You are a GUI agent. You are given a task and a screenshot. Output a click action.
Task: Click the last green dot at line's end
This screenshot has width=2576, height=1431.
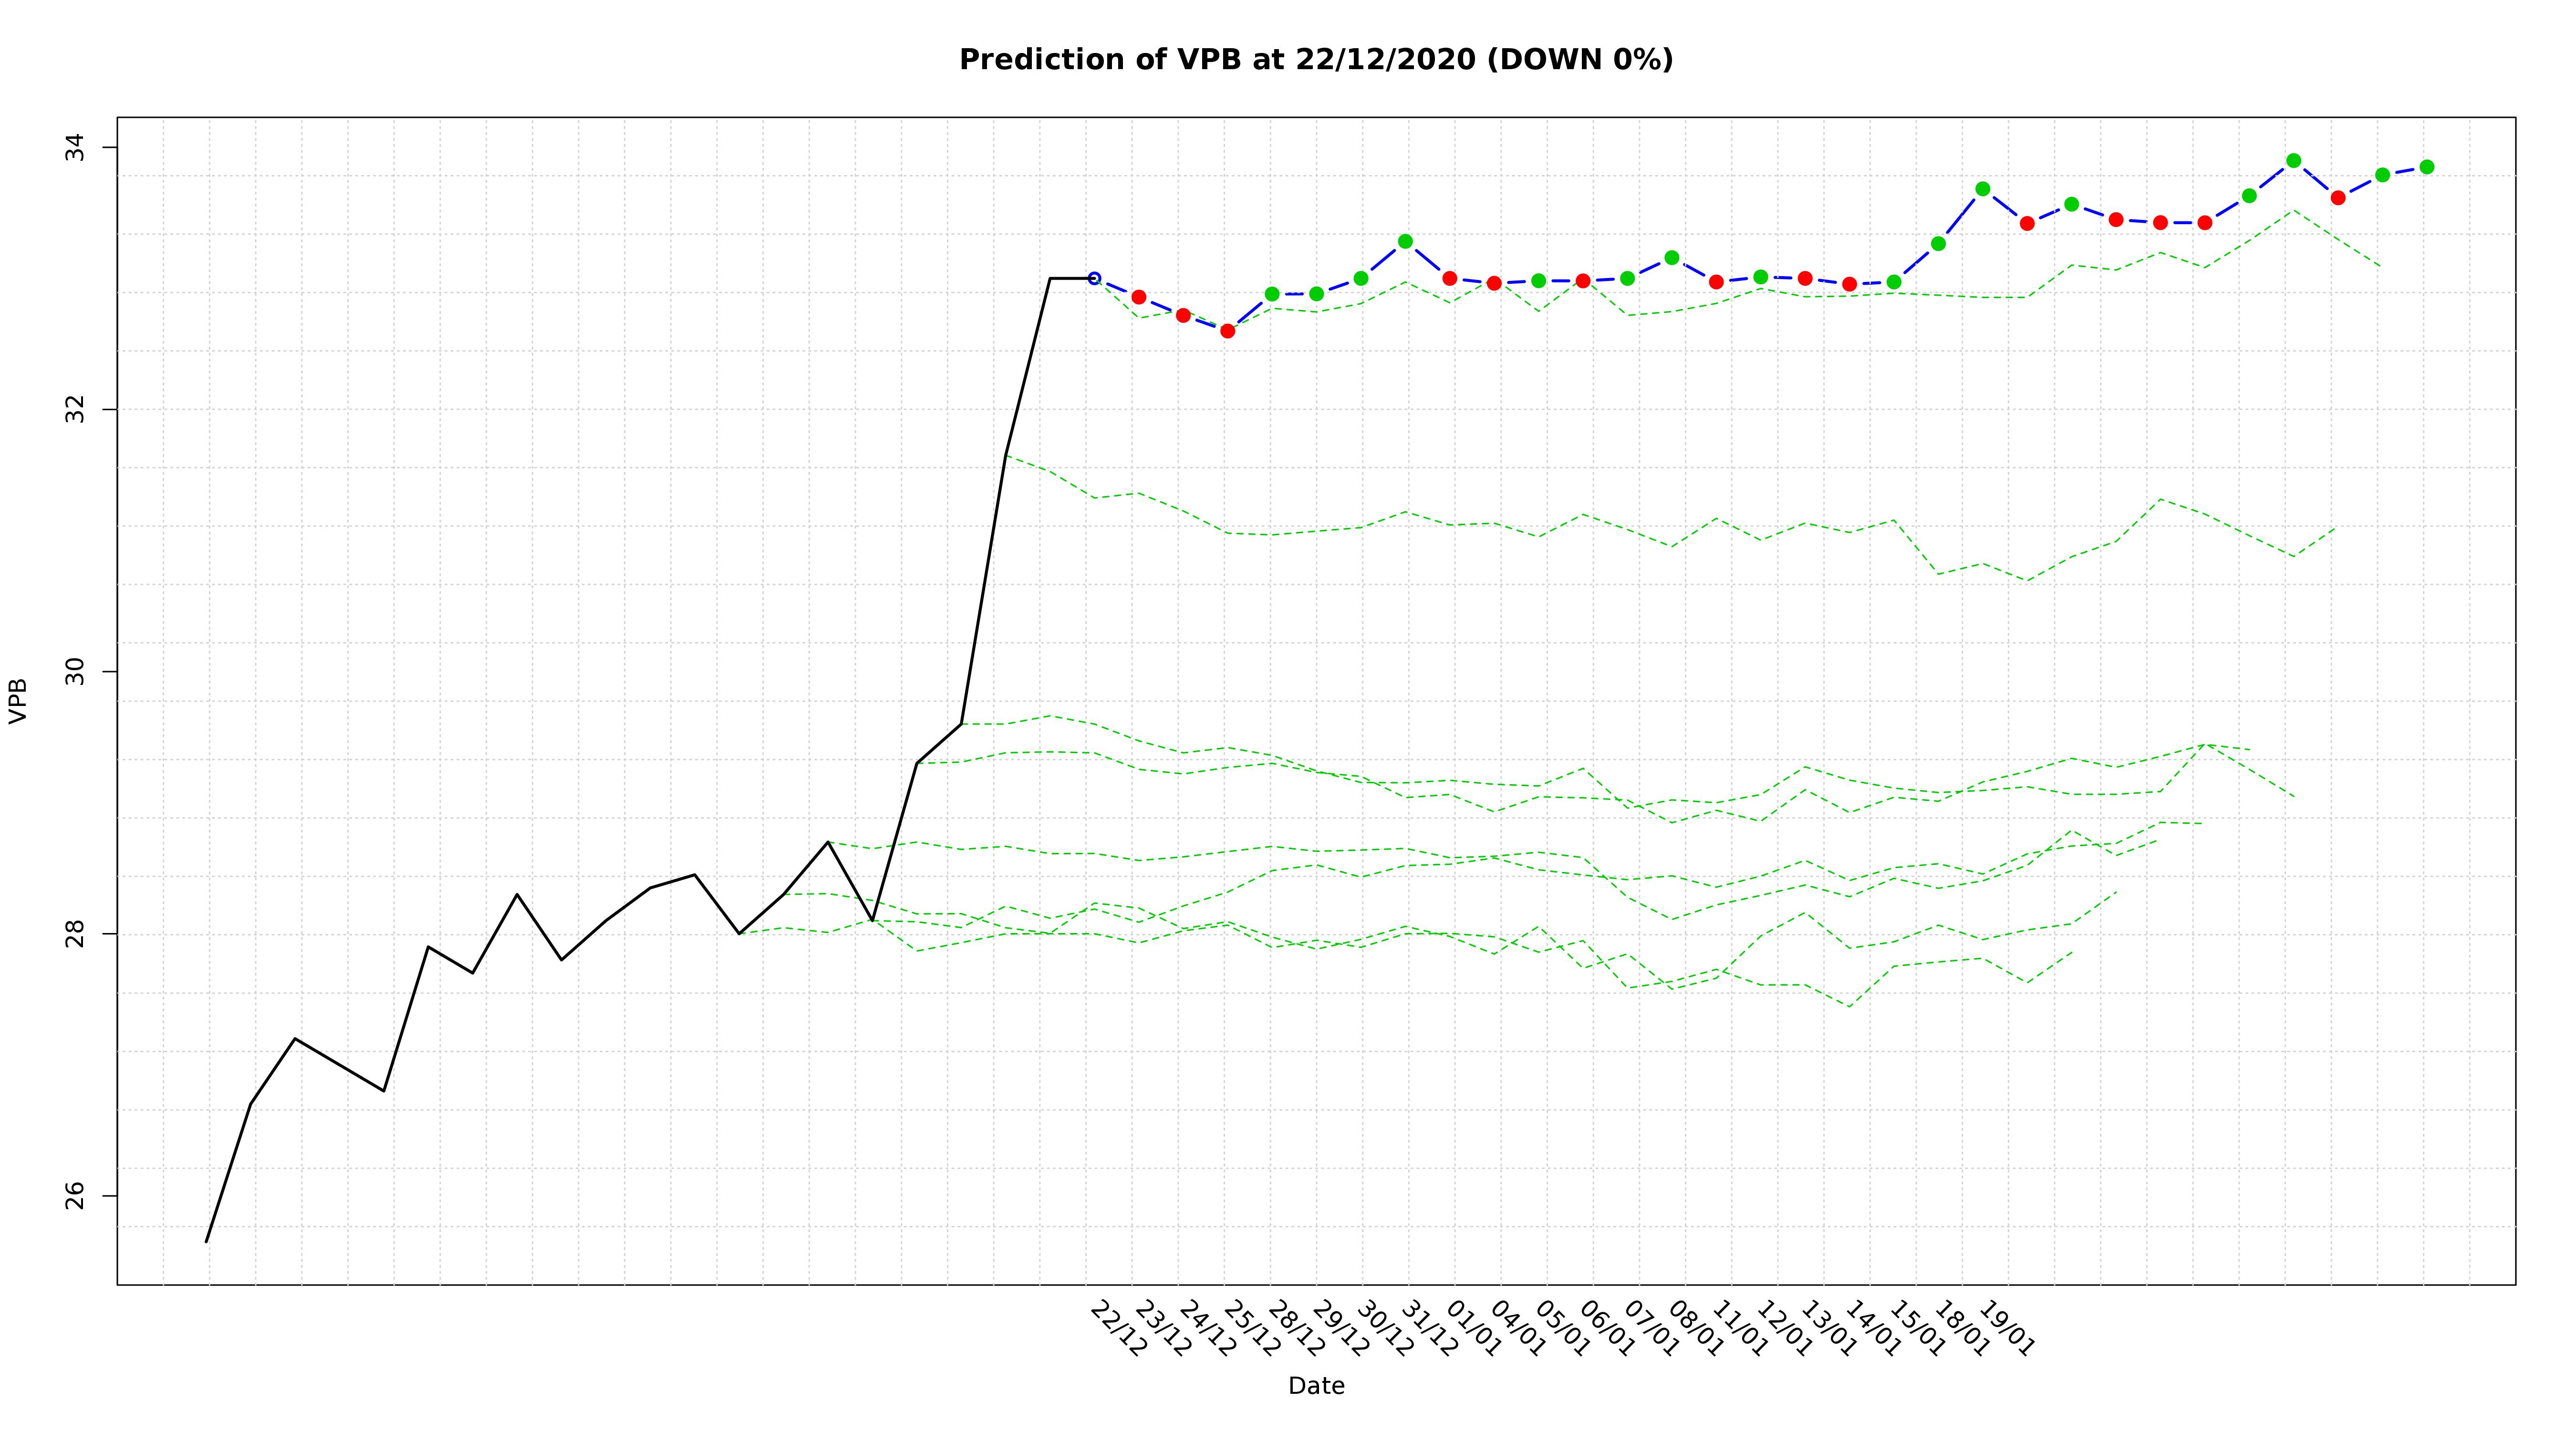point(2426,167)
